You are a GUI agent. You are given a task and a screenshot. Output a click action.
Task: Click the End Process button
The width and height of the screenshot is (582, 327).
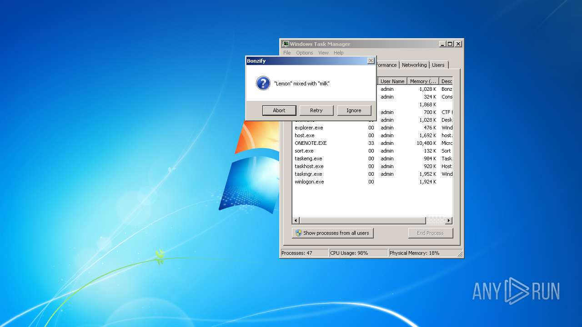pyautogui.click(x=430, y=233)
